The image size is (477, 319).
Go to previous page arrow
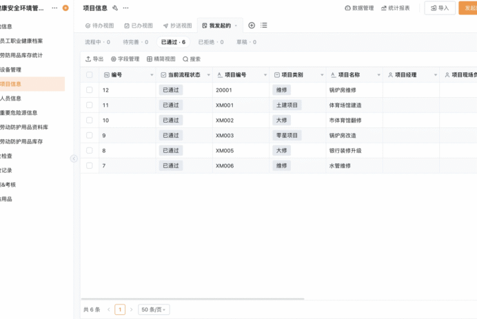(109, 309)
